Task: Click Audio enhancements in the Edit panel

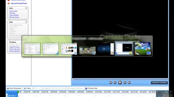Action: pos(16,25)
